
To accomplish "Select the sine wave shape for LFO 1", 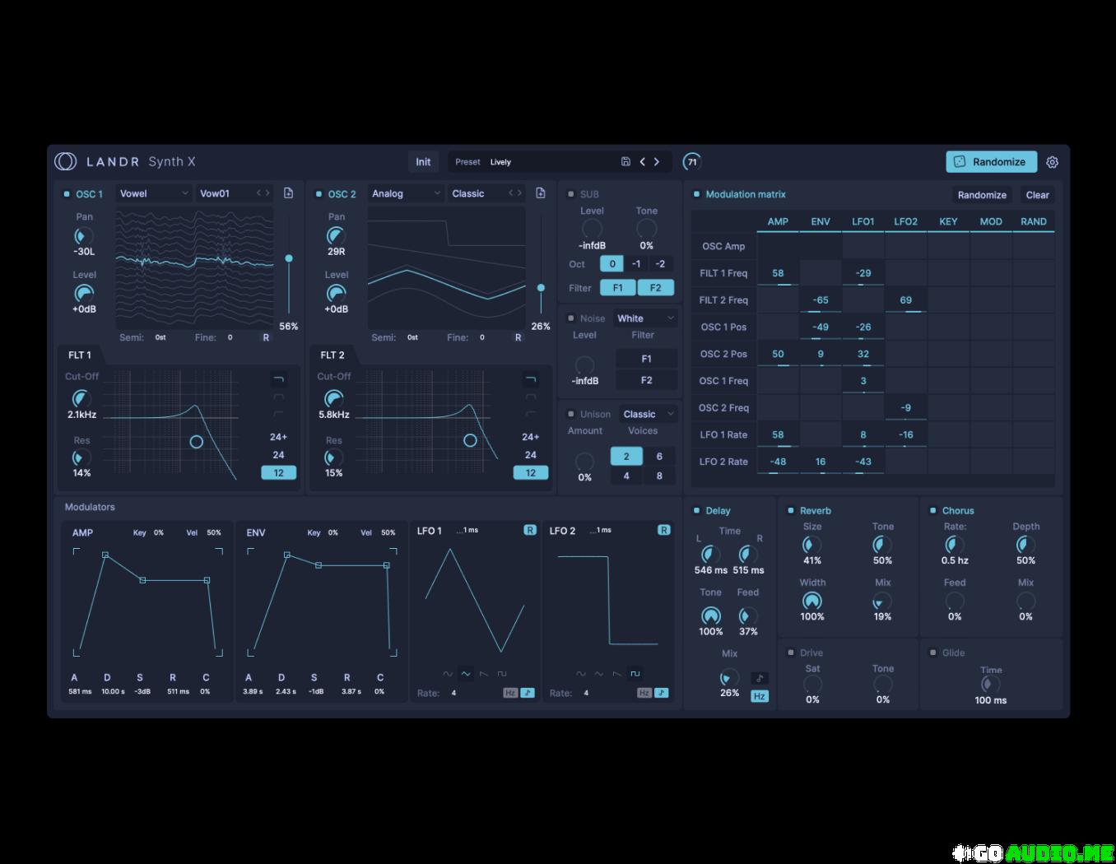I will tap(448, 674).
